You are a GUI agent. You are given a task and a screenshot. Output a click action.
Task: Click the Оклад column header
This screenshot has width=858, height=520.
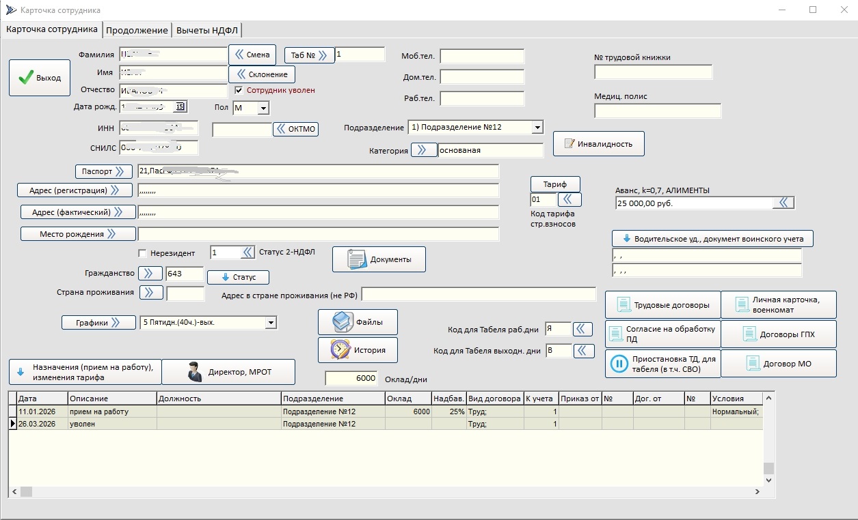coord(408,399)
